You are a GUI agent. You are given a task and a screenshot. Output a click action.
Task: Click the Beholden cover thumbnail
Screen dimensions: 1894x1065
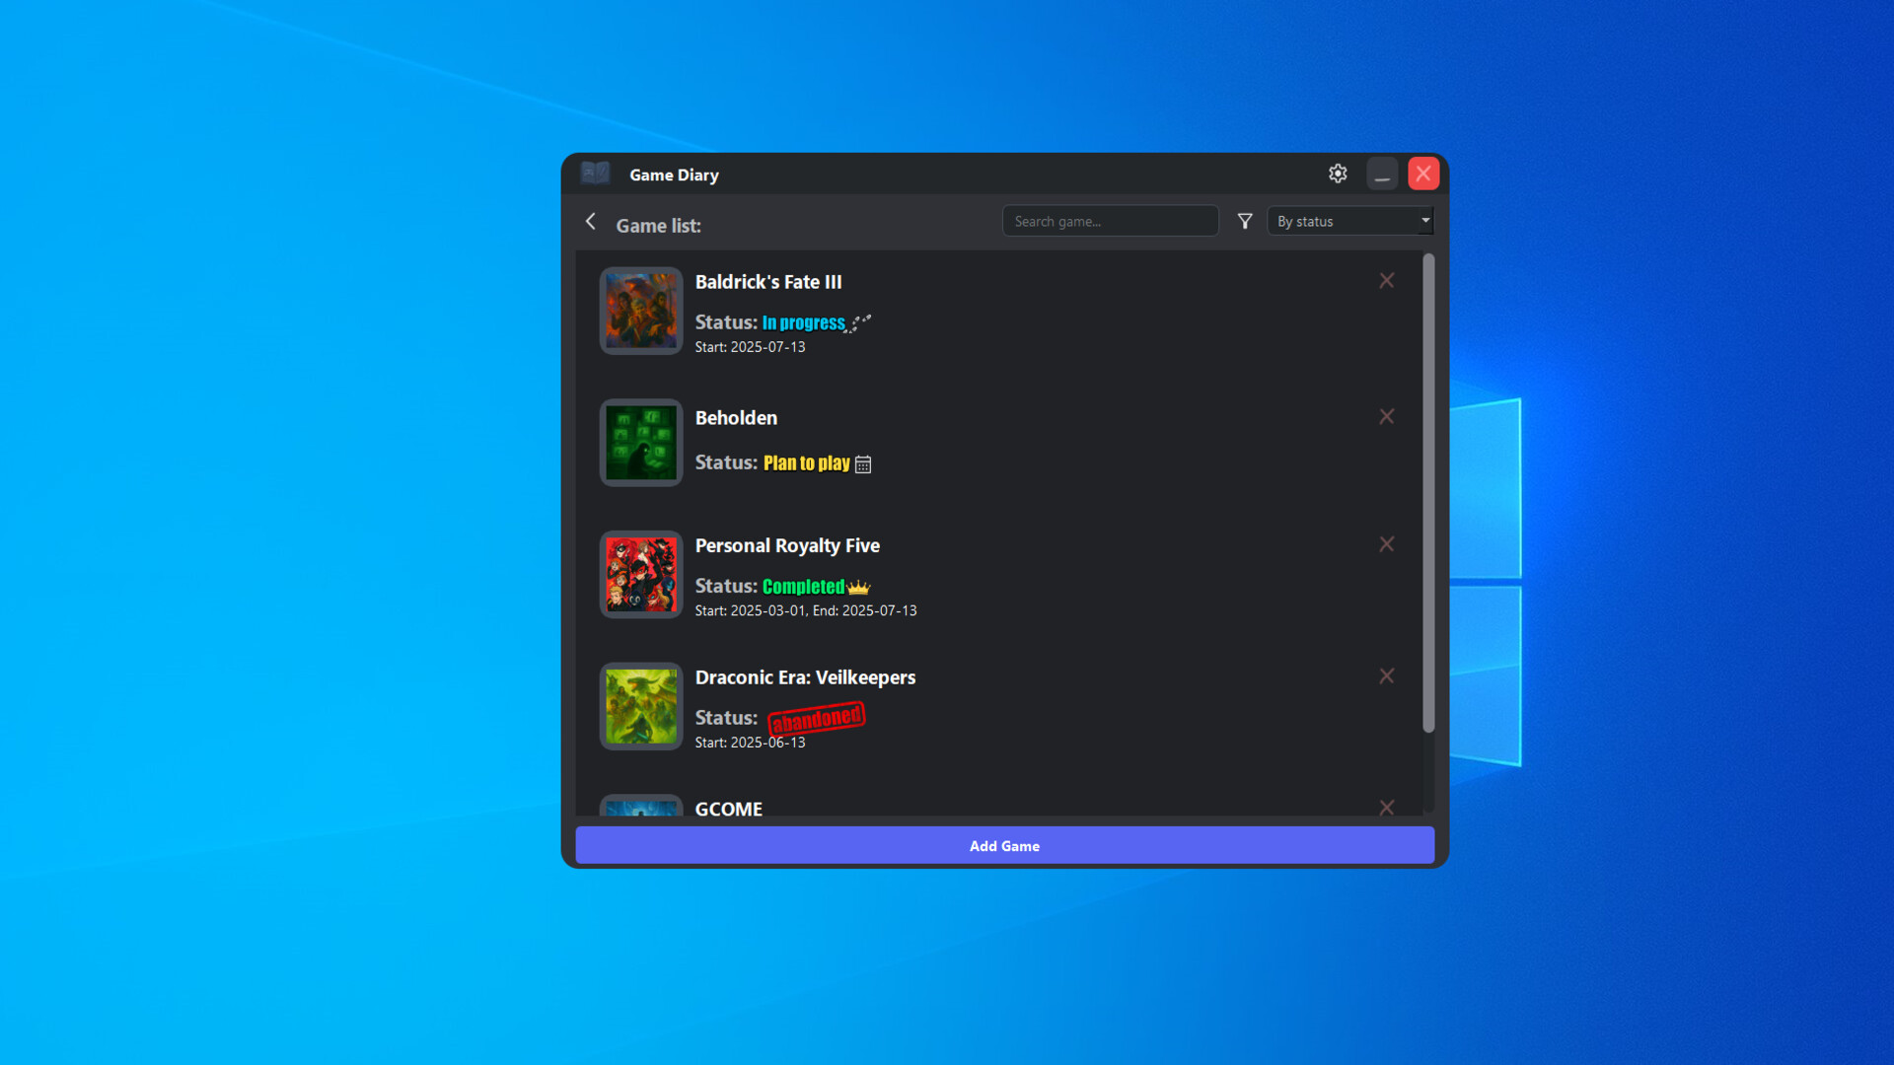(640, 443)
